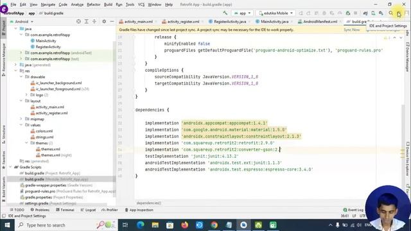
Task: Open Microsoft Edge from the taskbar
Action: point(140,225)
